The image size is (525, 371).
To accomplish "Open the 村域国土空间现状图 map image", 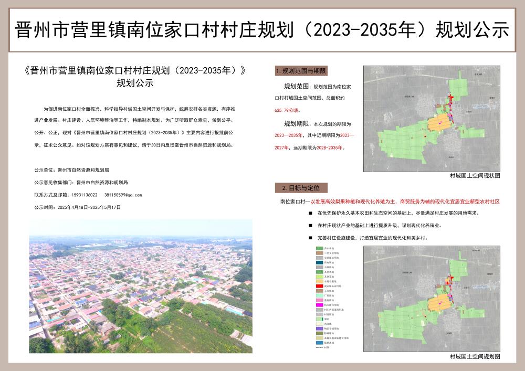I will (432, 119).
